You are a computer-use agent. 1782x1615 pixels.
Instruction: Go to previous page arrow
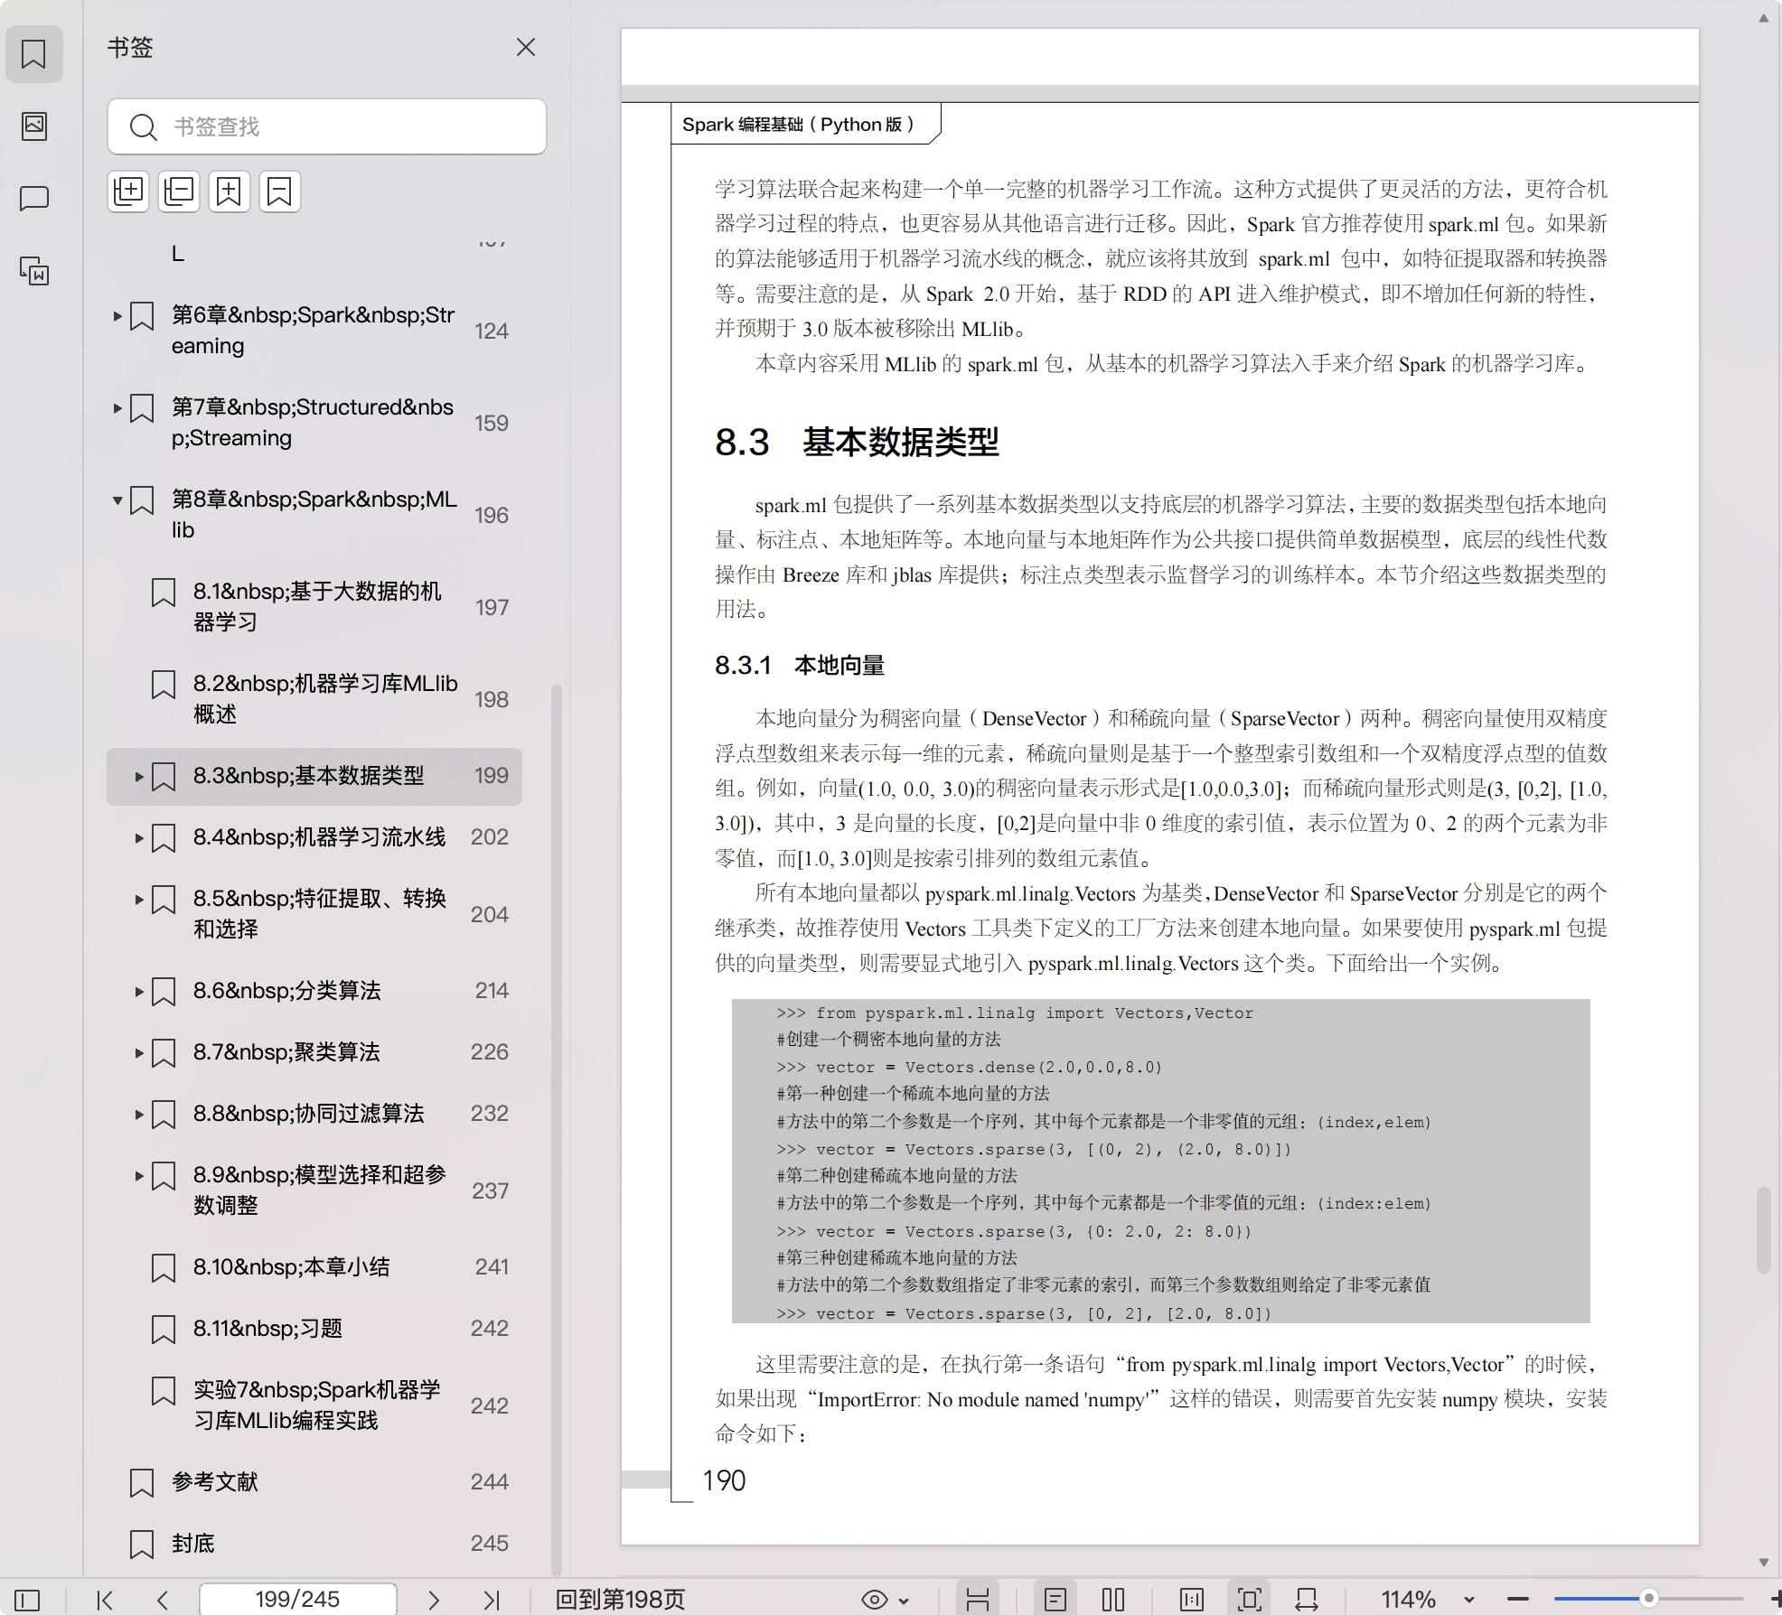pyautogui.click(x=163, y=1601)
